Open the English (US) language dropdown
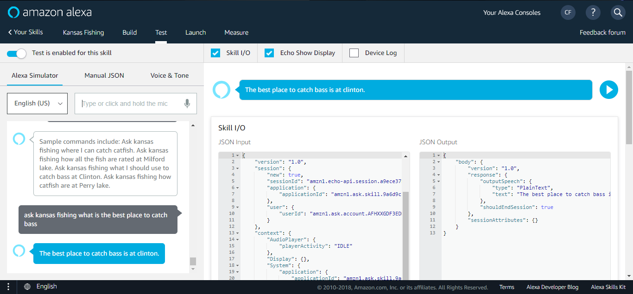This screenshot has height=294, width=633. pyautogui.click(x=38, y=104)
